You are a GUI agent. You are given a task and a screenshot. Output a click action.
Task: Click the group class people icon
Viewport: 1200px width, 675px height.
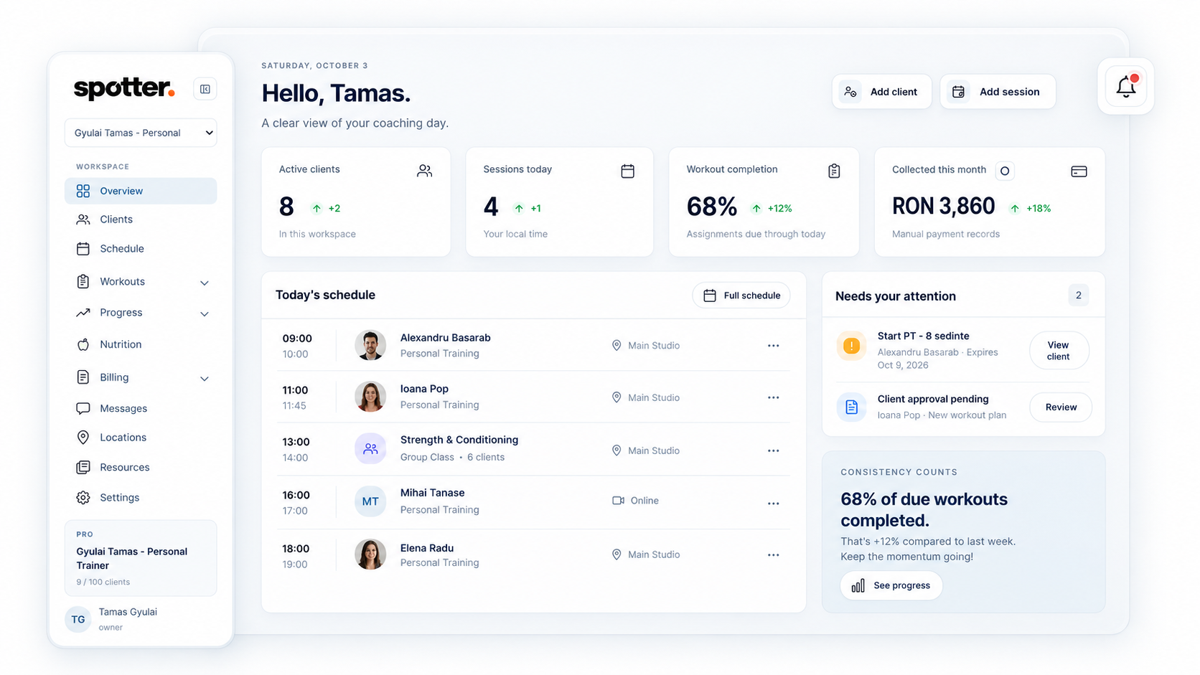point(370,449)
